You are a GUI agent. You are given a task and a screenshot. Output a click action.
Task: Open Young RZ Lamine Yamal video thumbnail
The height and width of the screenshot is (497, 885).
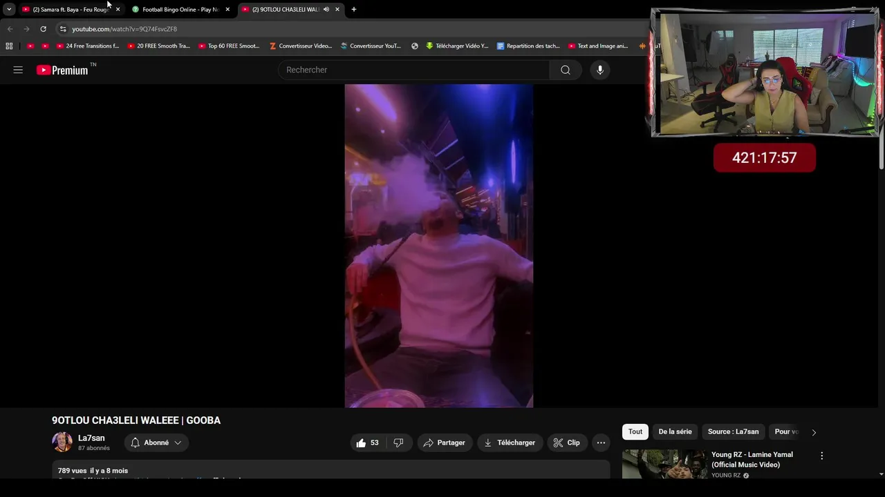(664, 465)
